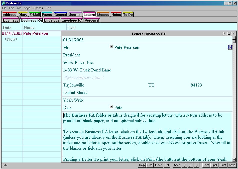Select the <New> entry in the index list

click(x=11, y=39)
